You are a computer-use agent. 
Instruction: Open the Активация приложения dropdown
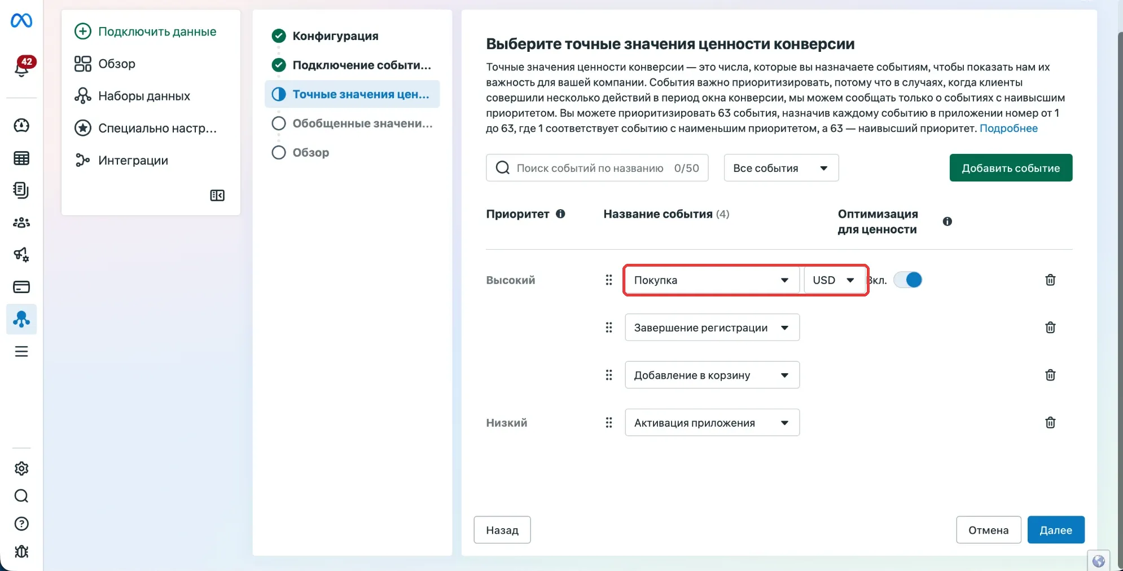(x=712, y=423)
